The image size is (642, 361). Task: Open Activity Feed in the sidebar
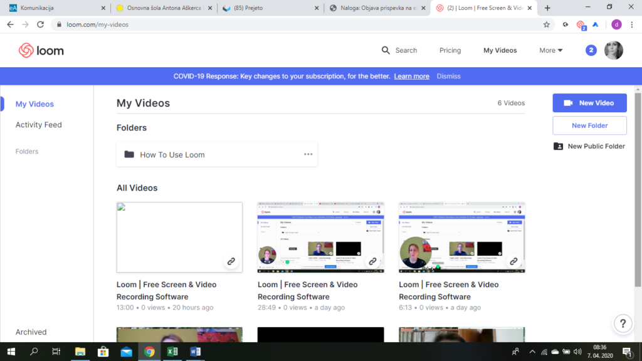pyautogui.click(x=38, y=125)
